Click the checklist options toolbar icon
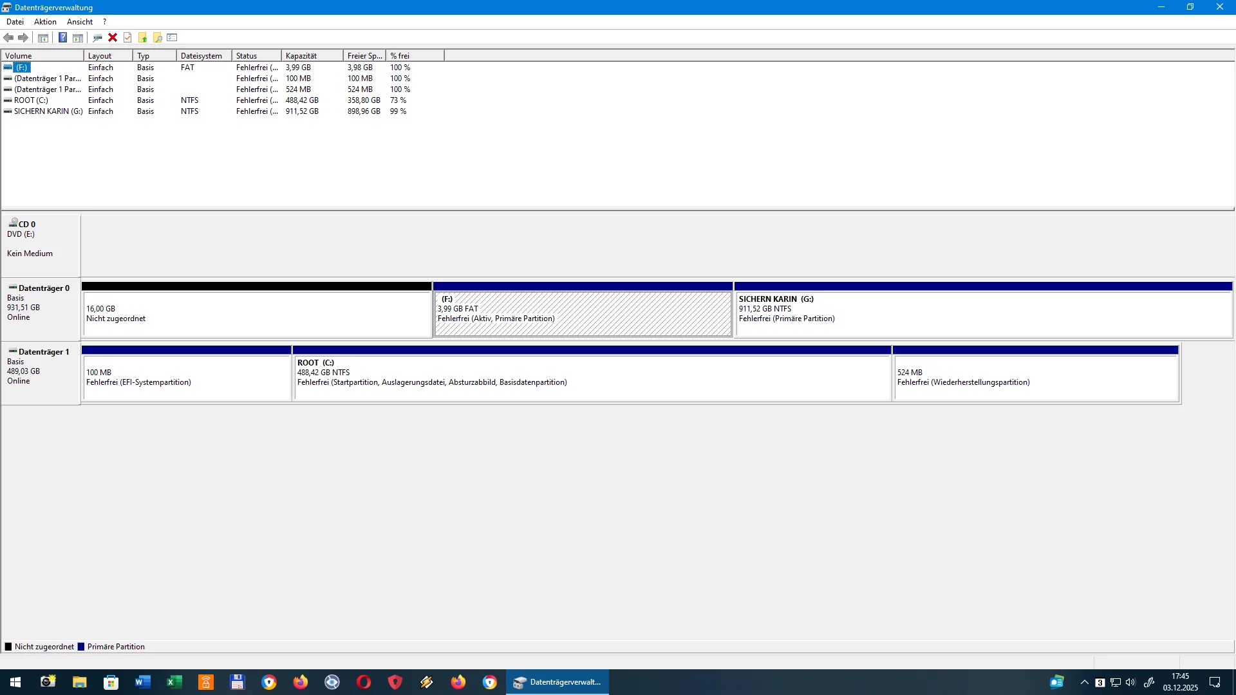The image size is (1236, 695). (172, 37)
